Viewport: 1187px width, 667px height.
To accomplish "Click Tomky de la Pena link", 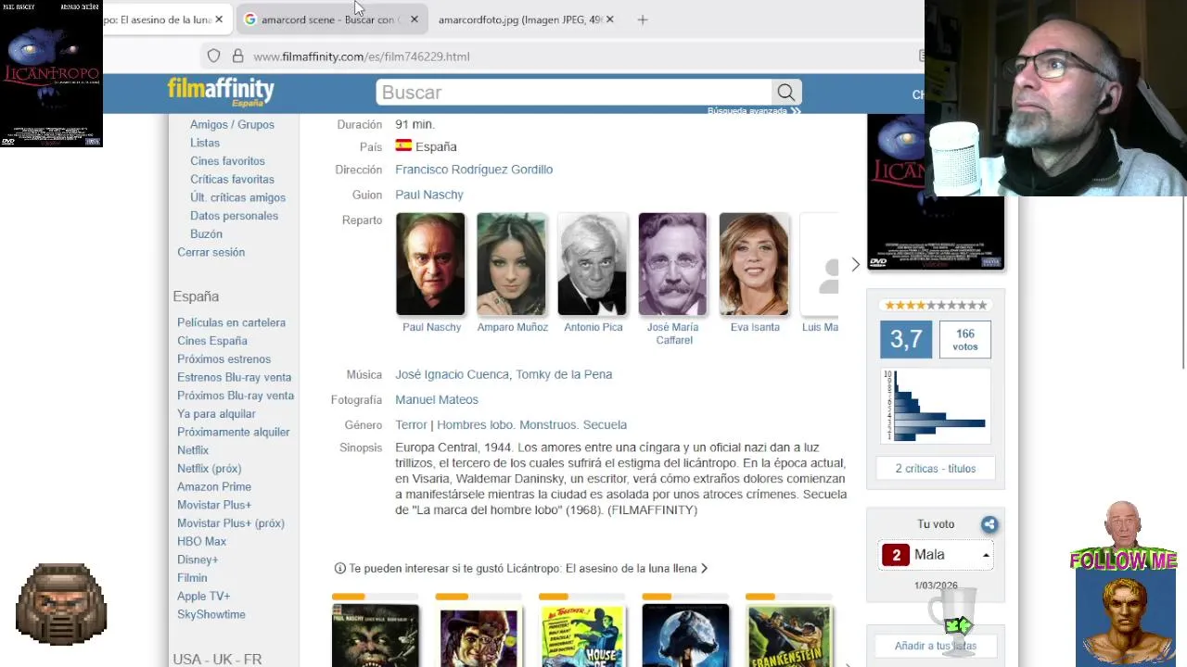I will click(x=564, y=374).
